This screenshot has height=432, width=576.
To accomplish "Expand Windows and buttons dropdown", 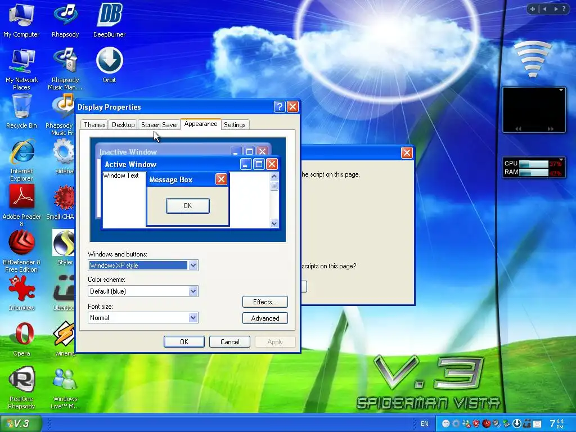I will pos(193,265).
